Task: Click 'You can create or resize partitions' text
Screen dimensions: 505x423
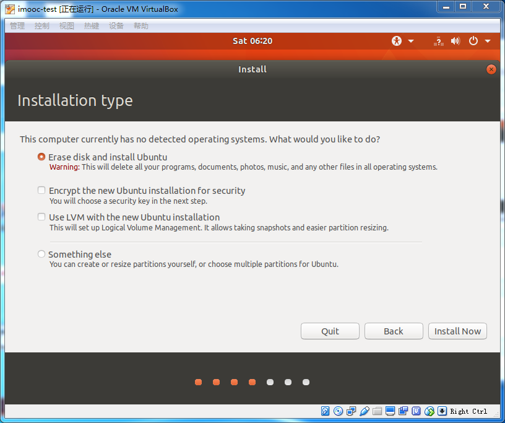Action: tap(194, 264)
